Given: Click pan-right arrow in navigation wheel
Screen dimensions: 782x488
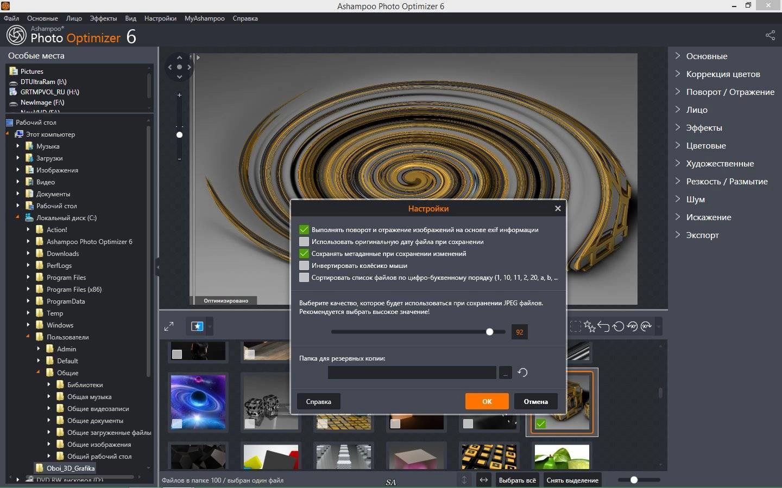Looking at the screenshot, I should click(189, 67).
